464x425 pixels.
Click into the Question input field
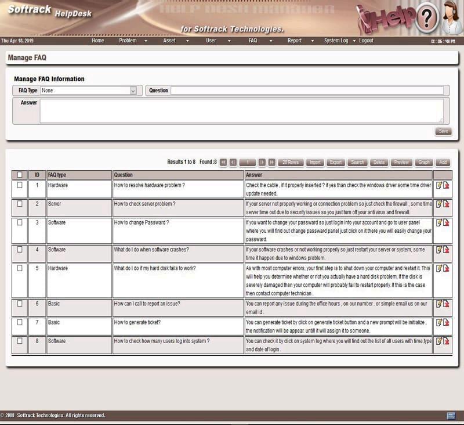307,91
